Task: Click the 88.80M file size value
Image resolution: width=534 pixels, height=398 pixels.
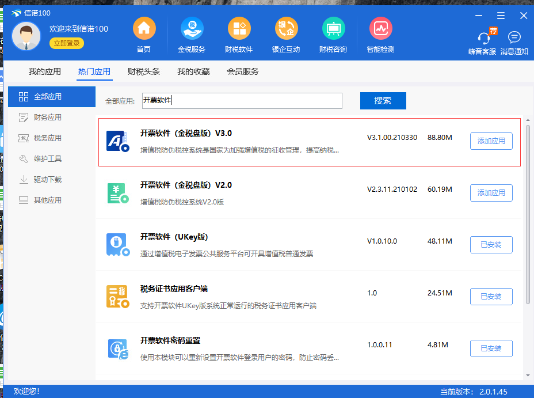Action: [440, 138]
